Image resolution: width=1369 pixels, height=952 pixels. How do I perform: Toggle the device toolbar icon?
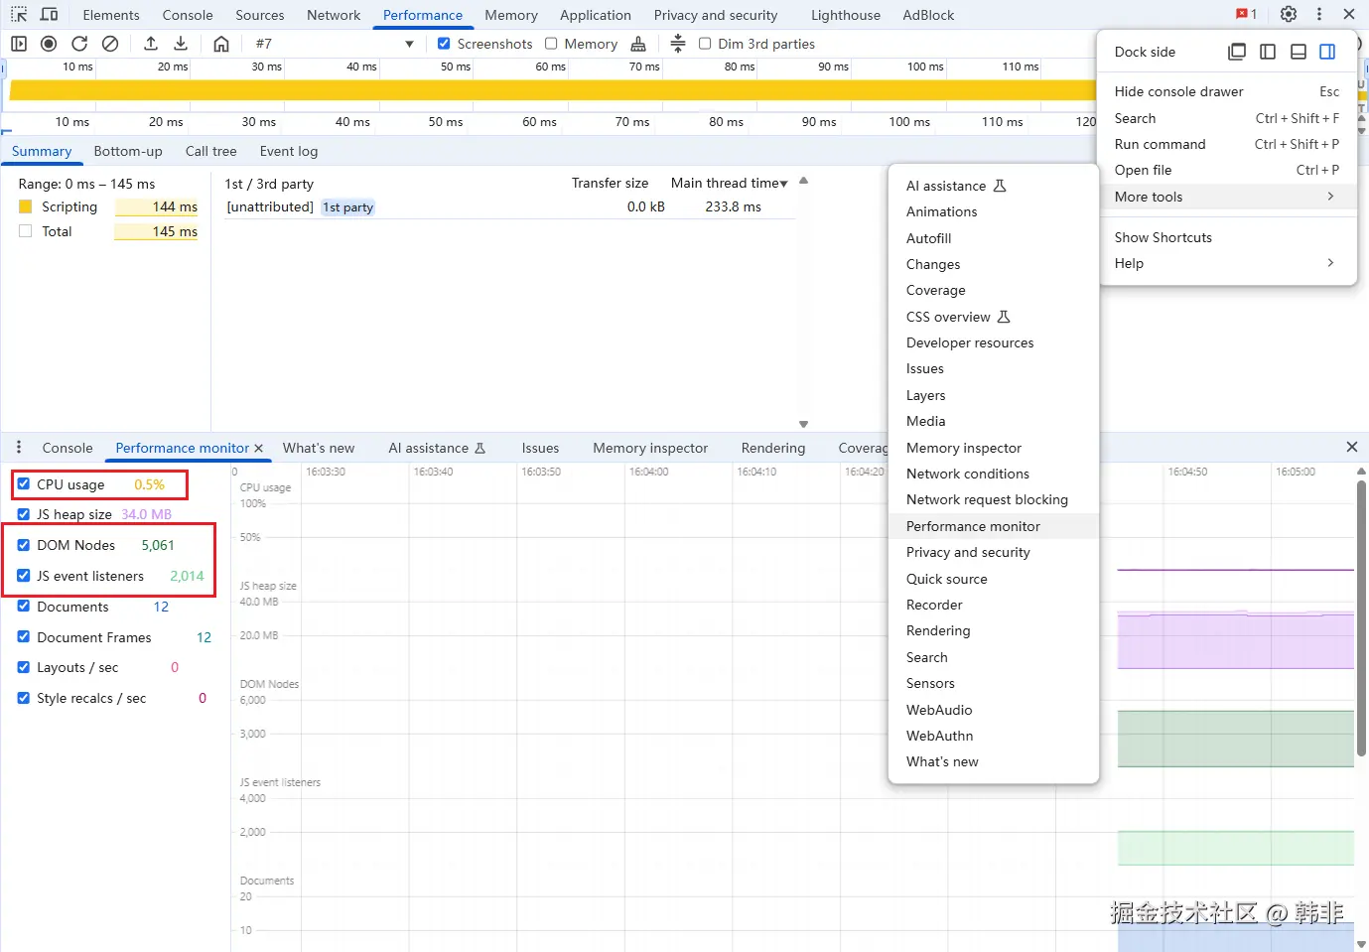[x=49, y=15]
